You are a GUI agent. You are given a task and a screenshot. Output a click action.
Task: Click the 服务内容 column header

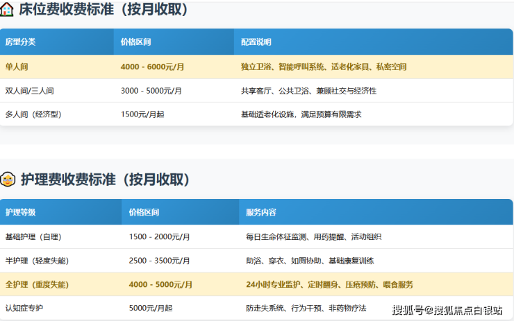coord(260,212)
